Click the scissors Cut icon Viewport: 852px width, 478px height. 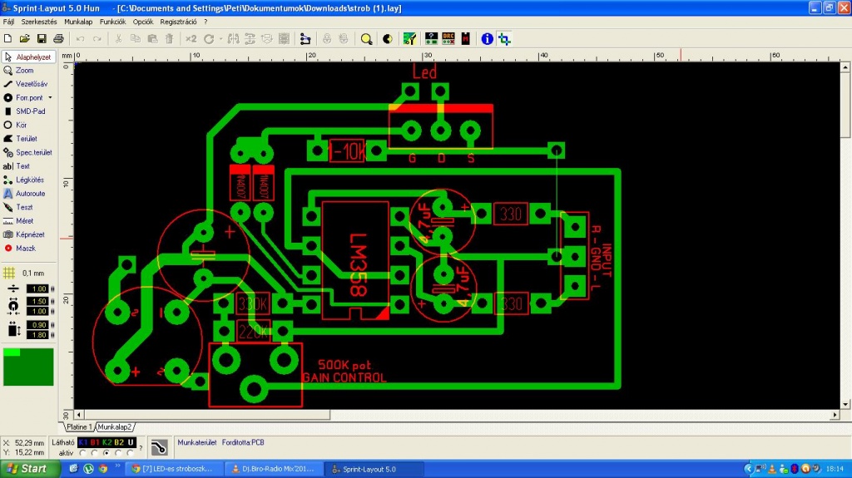pyautogui.click(x=118, y=38)
